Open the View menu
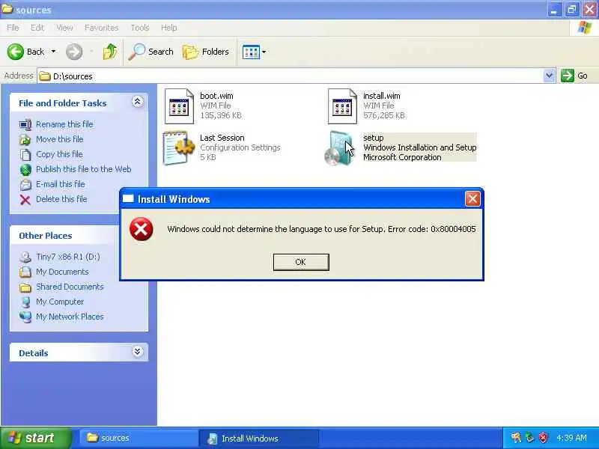This screenshot has width=599, height=449. tap(64, 28)
